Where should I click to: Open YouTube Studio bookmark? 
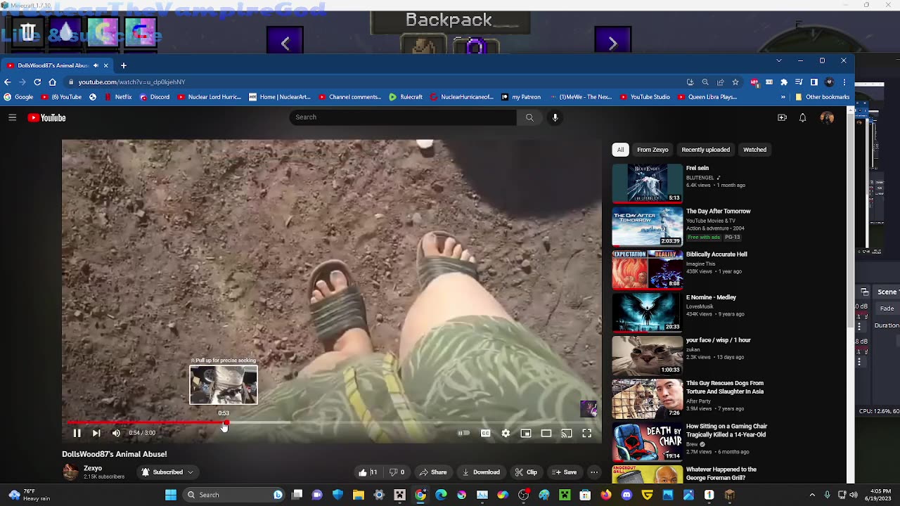[x=645, y=97]
